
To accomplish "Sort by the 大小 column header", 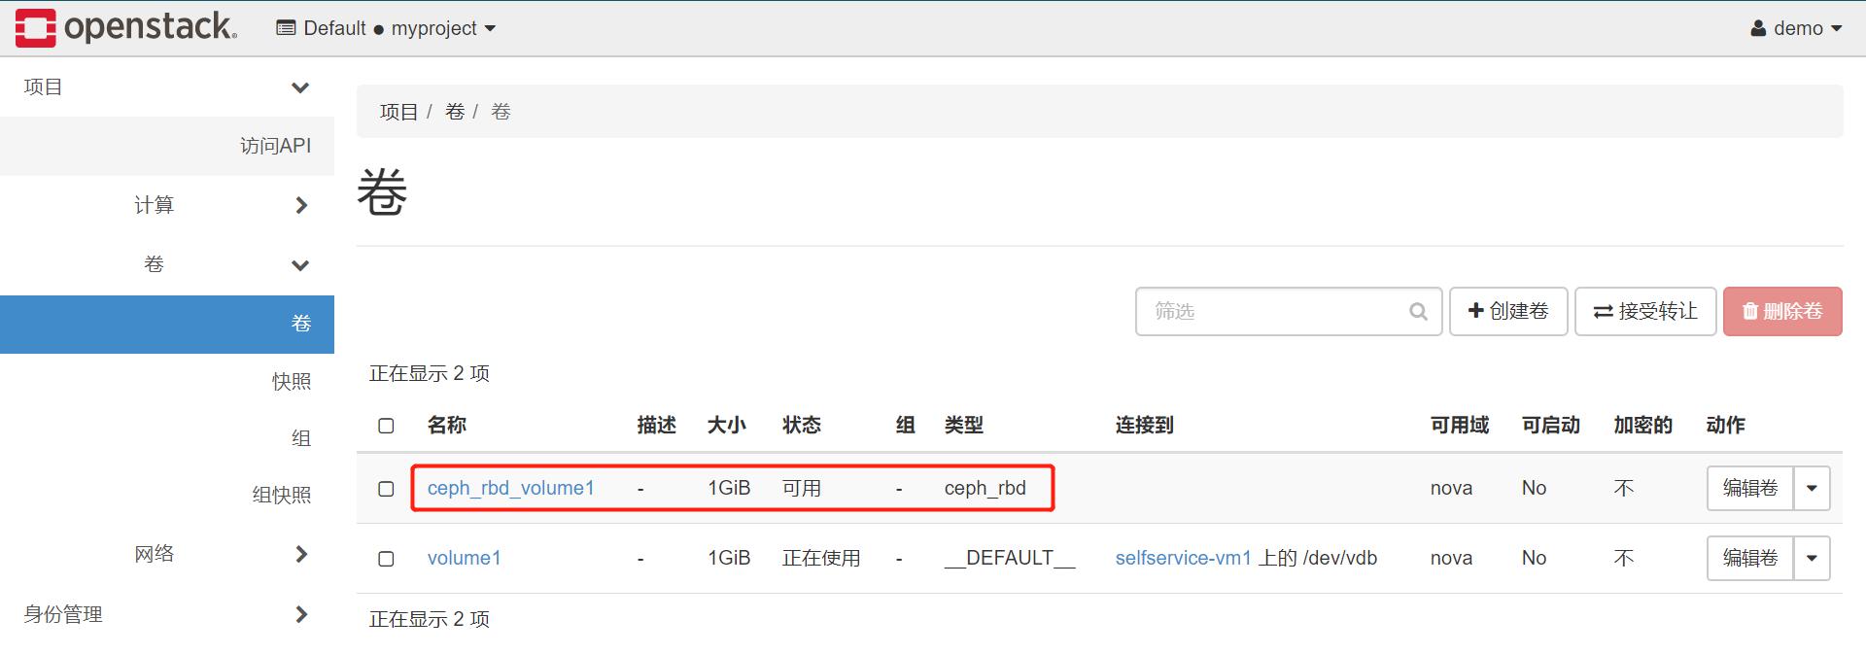I will click(x=727, y=425).
